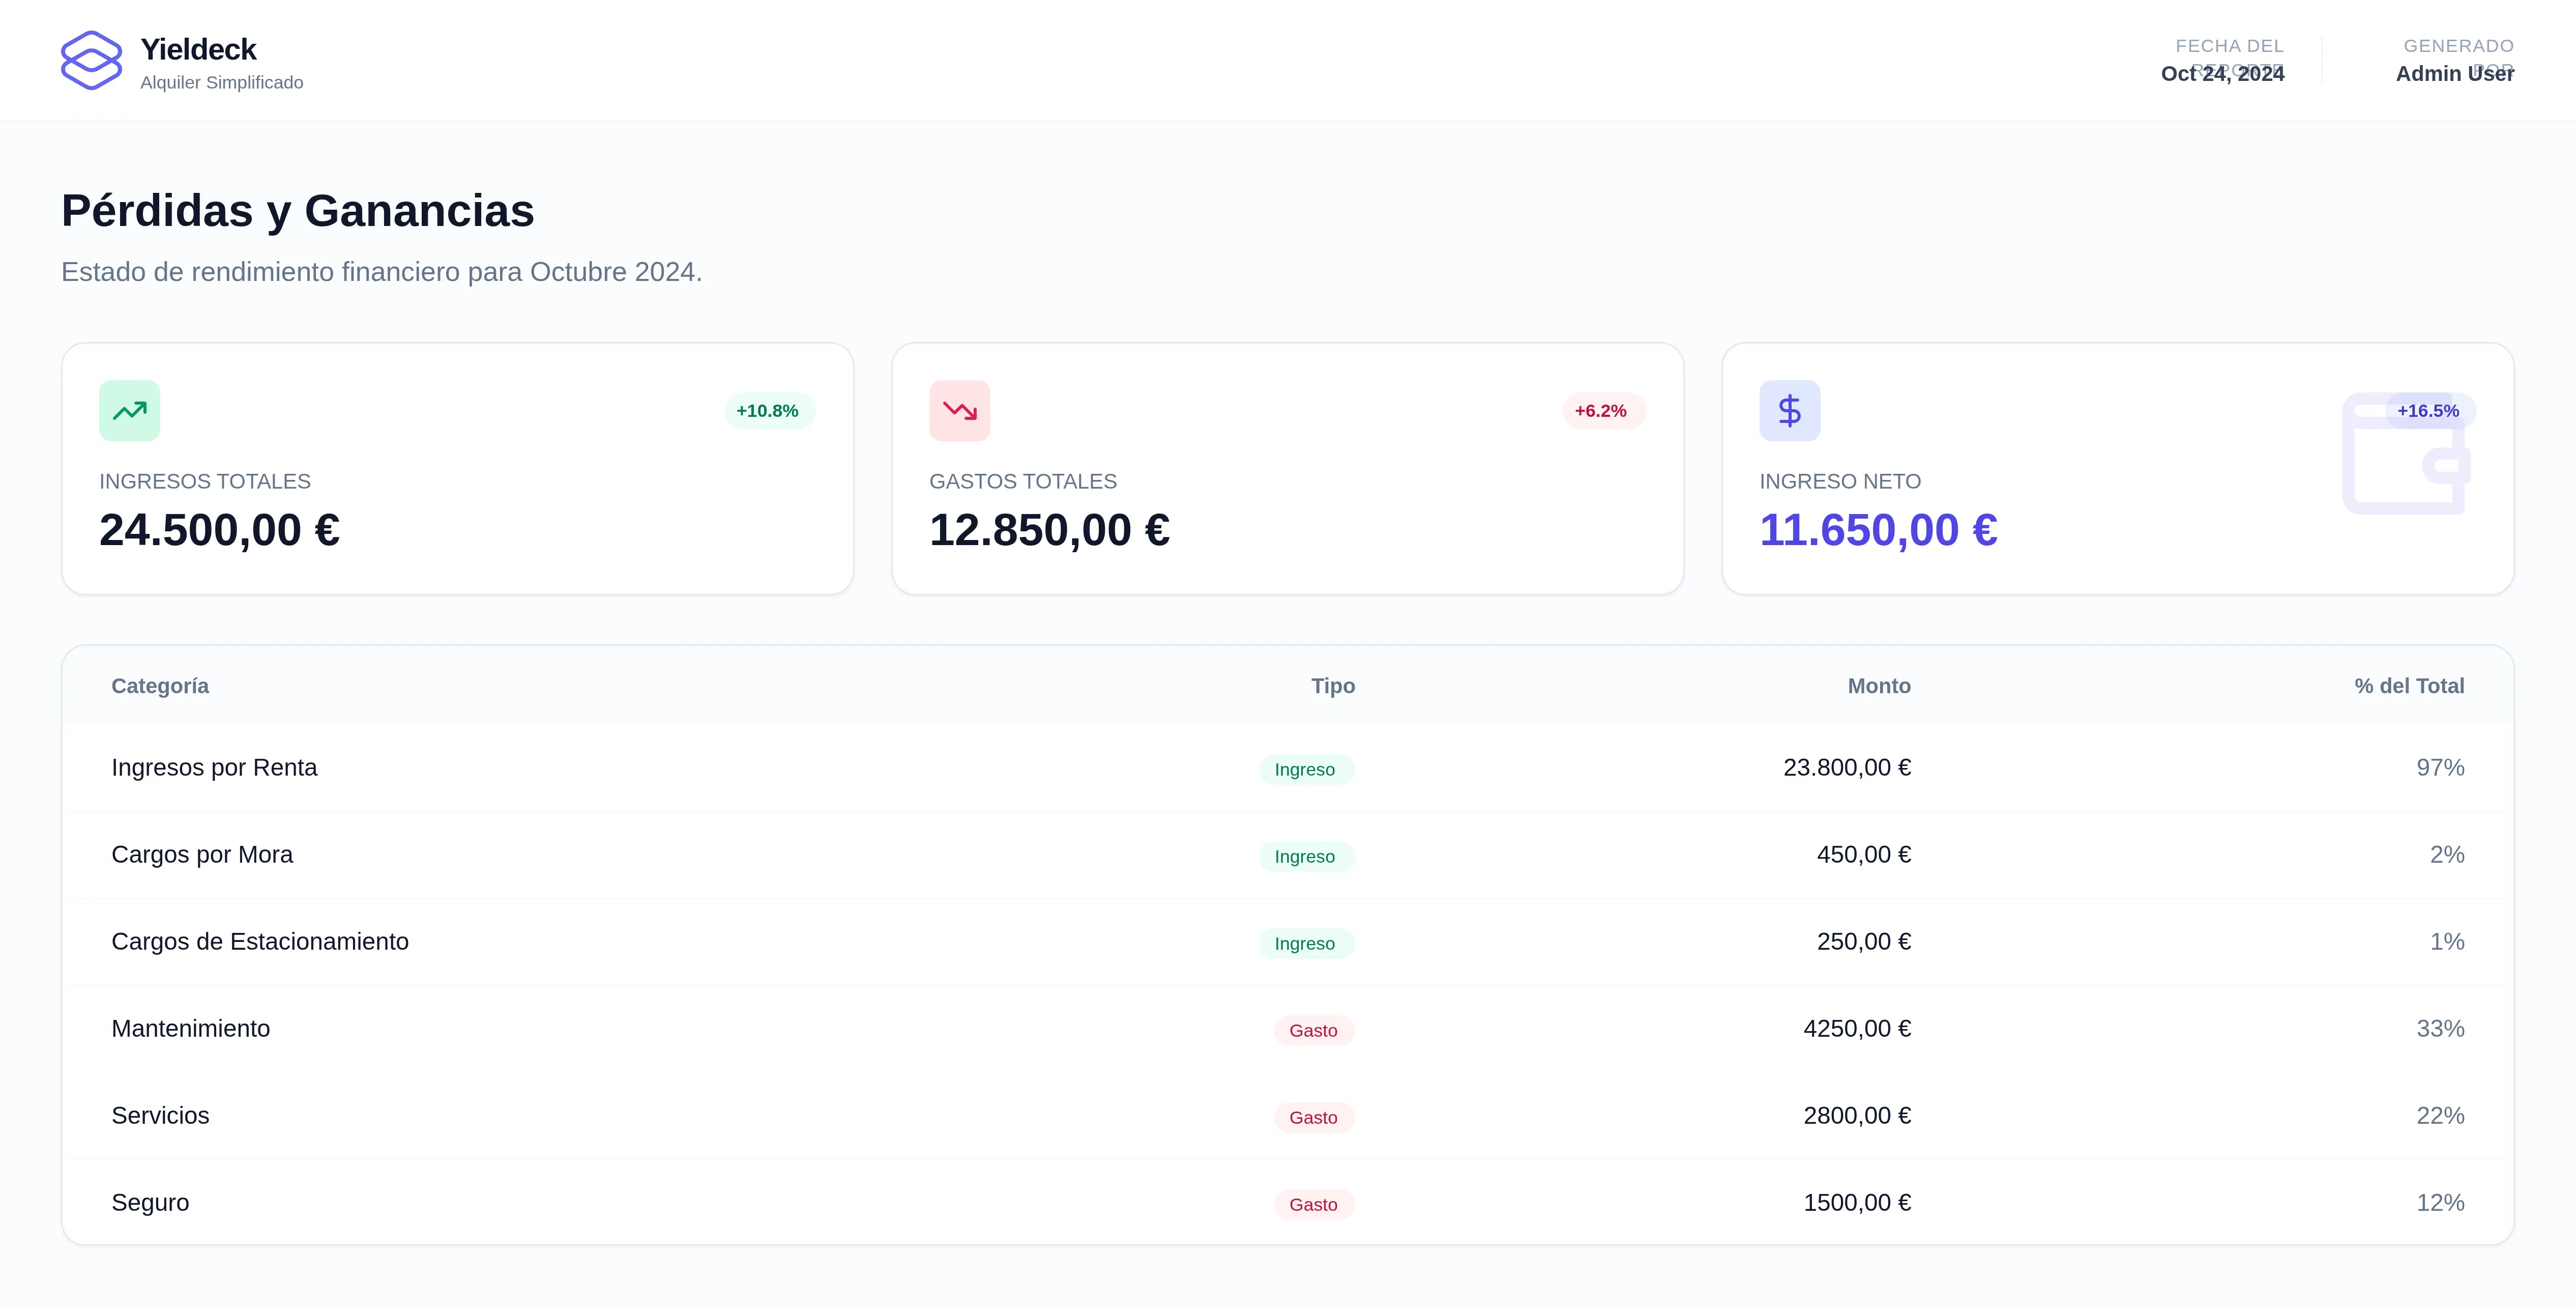2576x1307 pixels.
Task: Click the Gasto tag for Mantenimiento
Action: 1313,1031
